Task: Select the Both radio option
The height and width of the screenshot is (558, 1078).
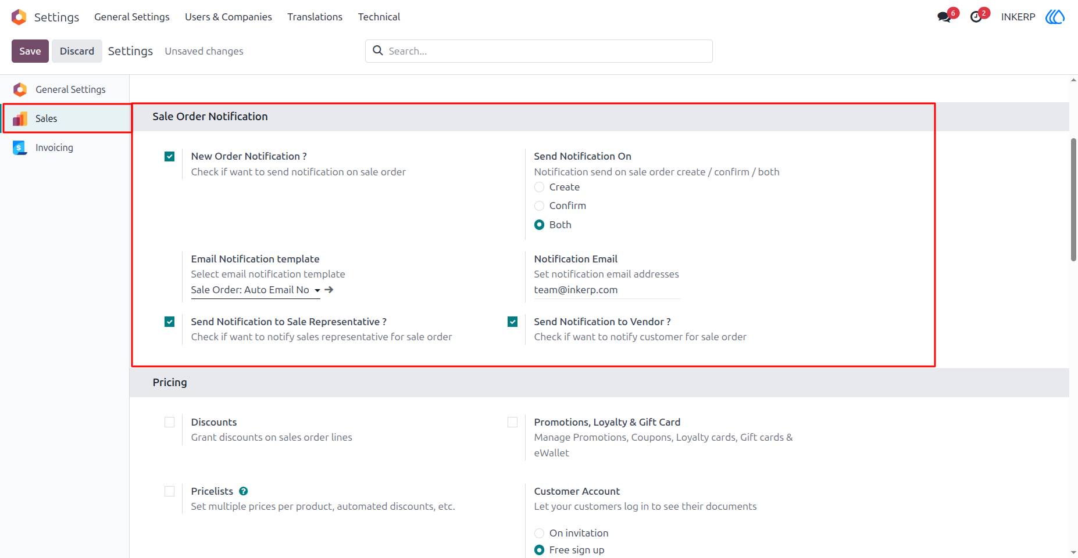Action: tap(540, 225)
